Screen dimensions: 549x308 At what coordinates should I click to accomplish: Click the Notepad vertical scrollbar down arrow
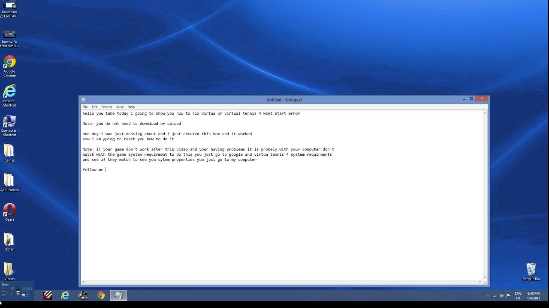tap(485, 277)
